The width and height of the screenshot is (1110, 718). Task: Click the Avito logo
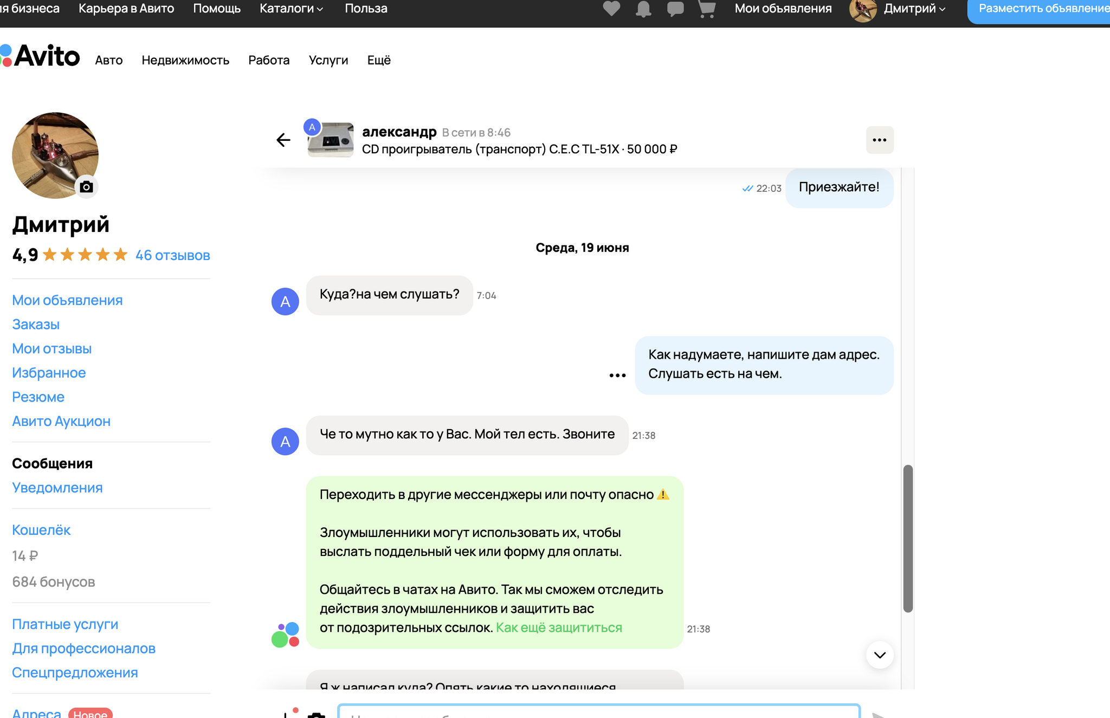40,56
